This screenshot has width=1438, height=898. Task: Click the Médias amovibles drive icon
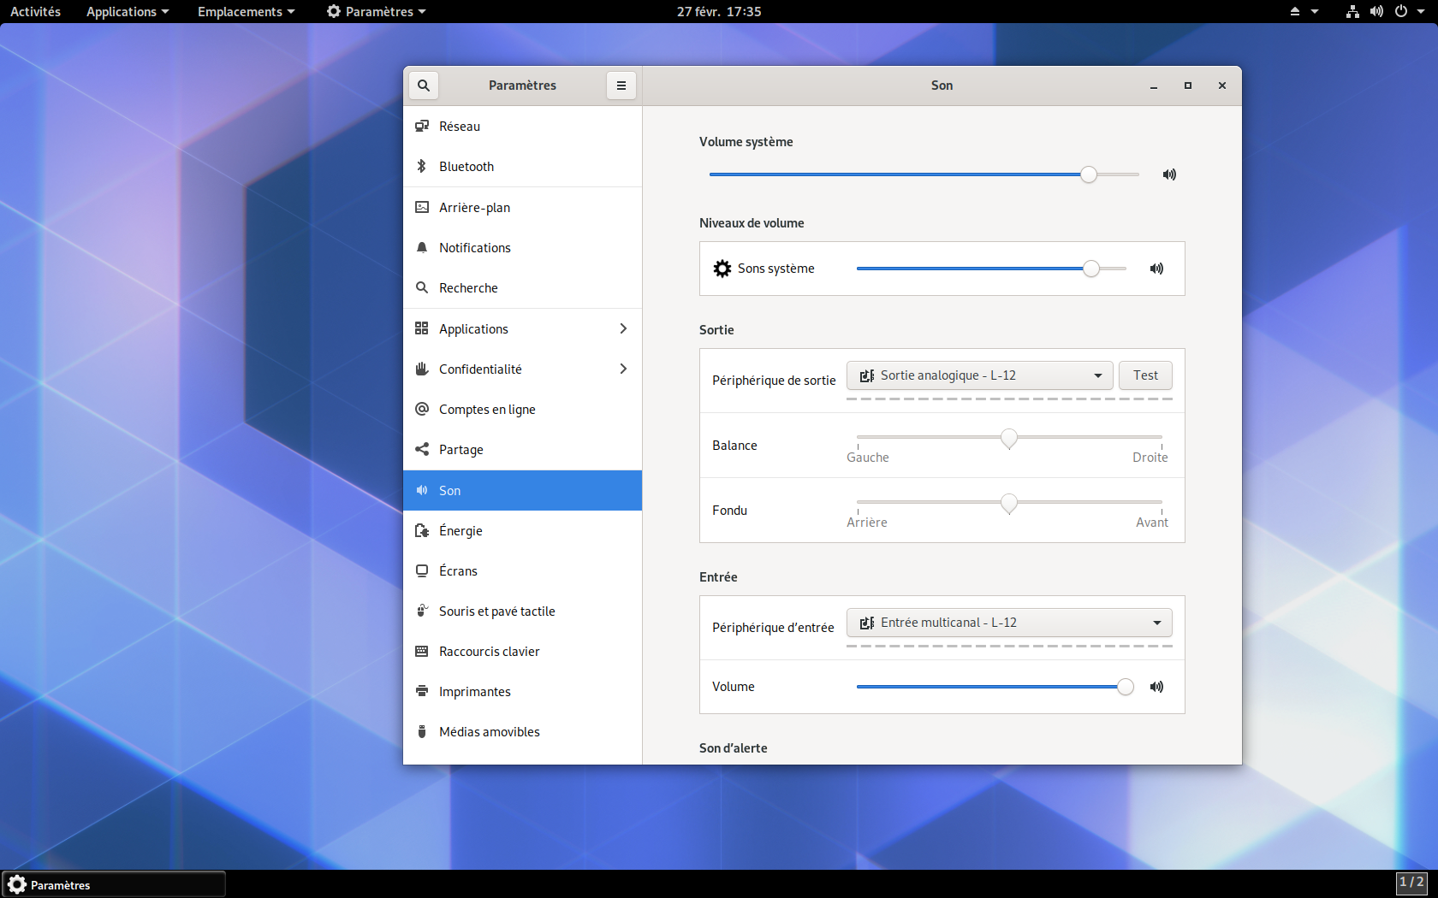pos(422,732)
